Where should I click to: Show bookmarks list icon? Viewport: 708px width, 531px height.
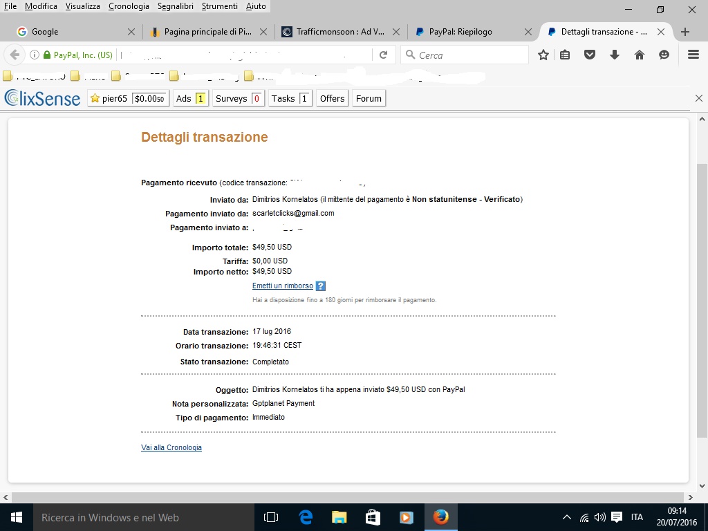click(565, 55)
